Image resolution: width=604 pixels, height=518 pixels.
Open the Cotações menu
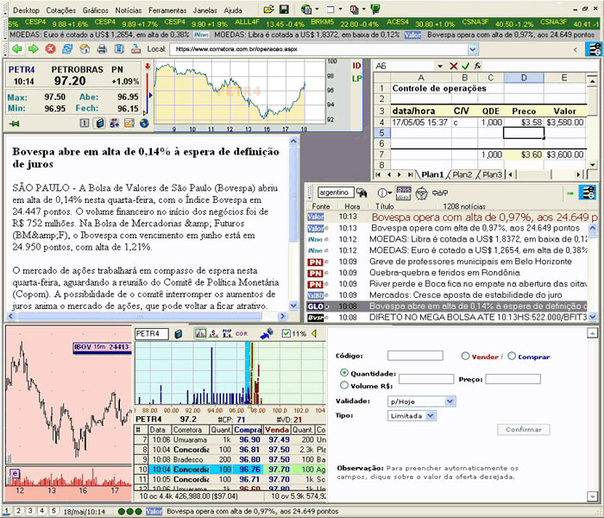point(61,9)
